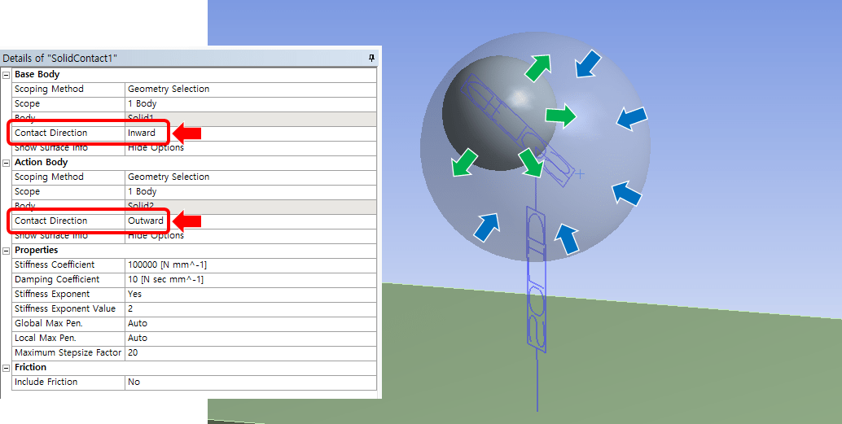
Task: Collapse the Action Body section
Action: coord(6,163)
